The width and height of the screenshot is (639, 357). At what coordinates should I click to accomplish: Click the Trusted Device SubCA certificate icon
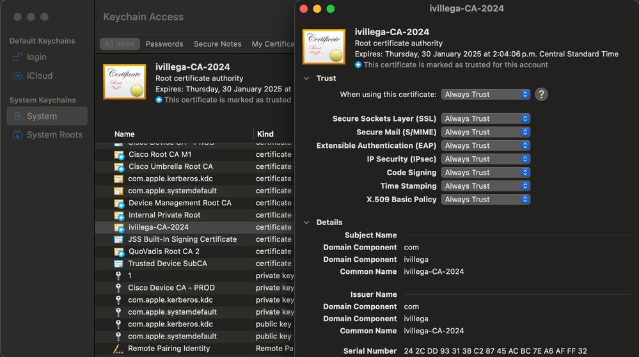pos(118,264)
